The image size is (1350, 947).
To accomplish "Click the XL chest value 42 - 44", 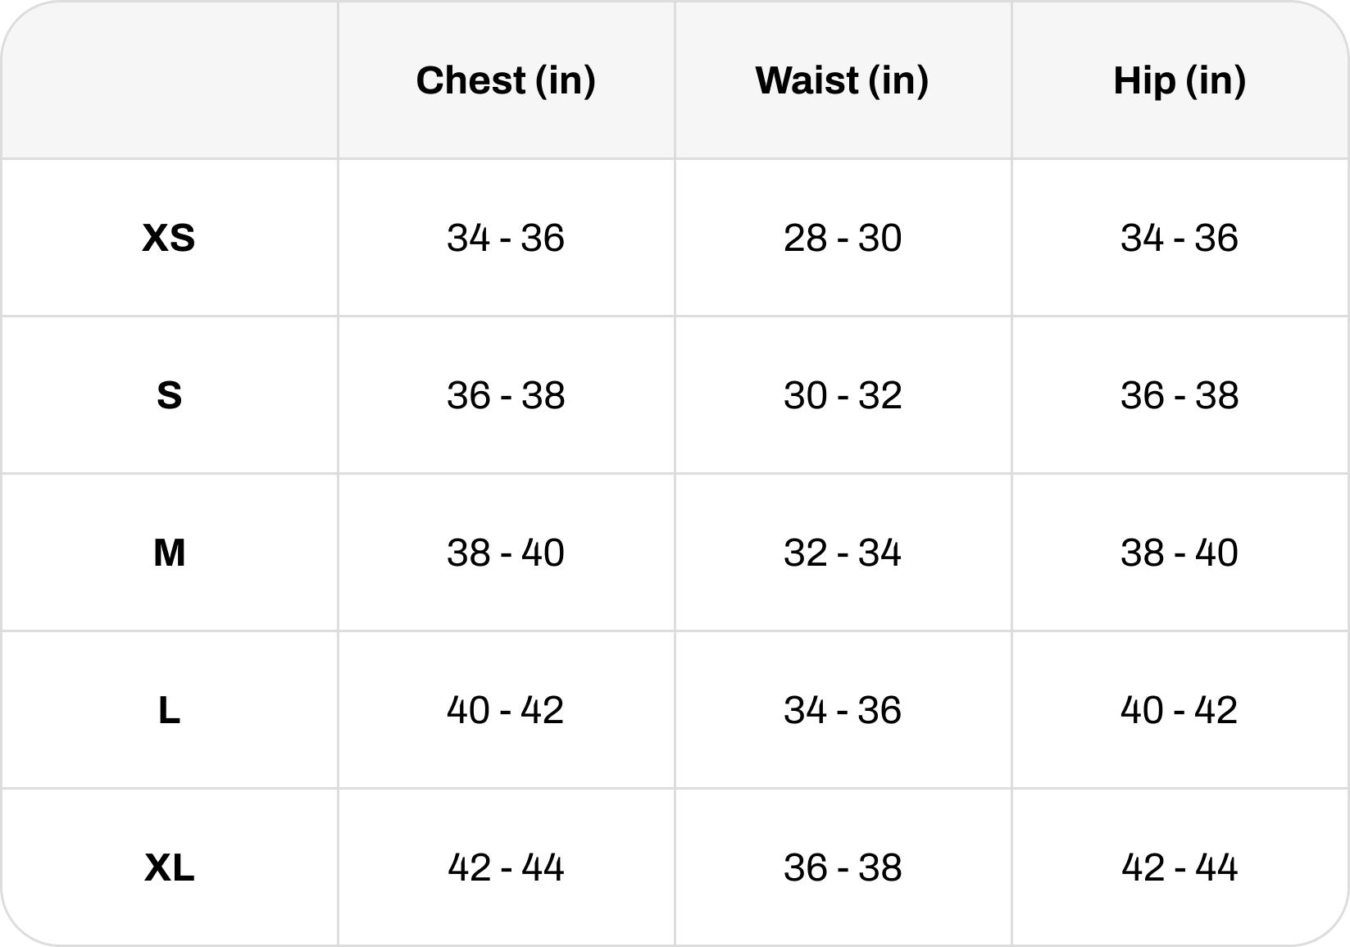I will 506,867.
